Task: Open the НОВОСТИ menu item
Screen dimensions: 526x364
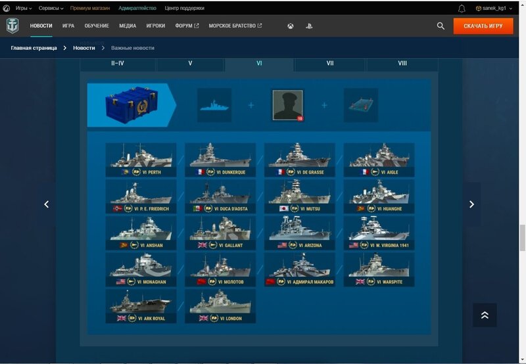Action: click(41, 26)
